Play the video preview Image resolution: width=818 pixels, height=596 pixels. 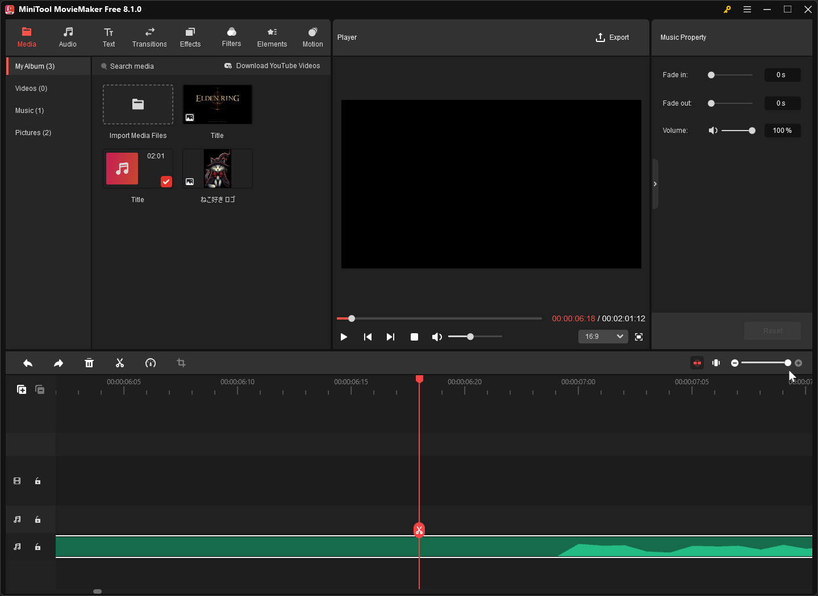(x=344, y=337)
